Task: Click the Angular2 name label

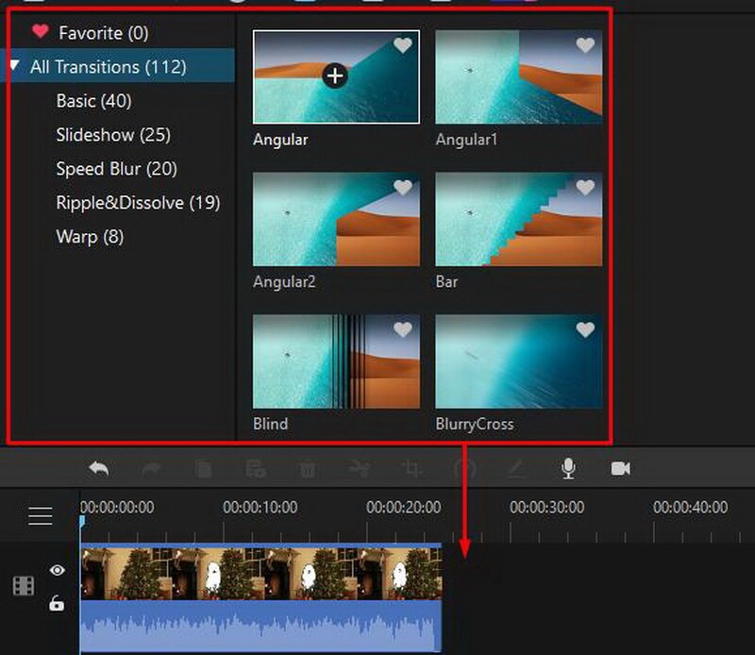Action: point(284,282)
